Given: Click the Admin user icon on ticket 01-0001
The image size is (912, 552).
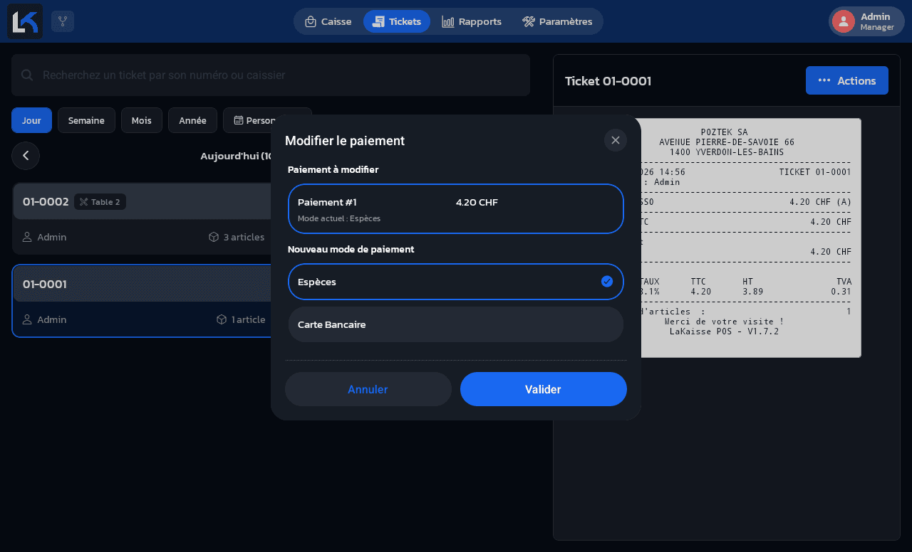Looking at the screenshot, I should (x=27, y=319).
